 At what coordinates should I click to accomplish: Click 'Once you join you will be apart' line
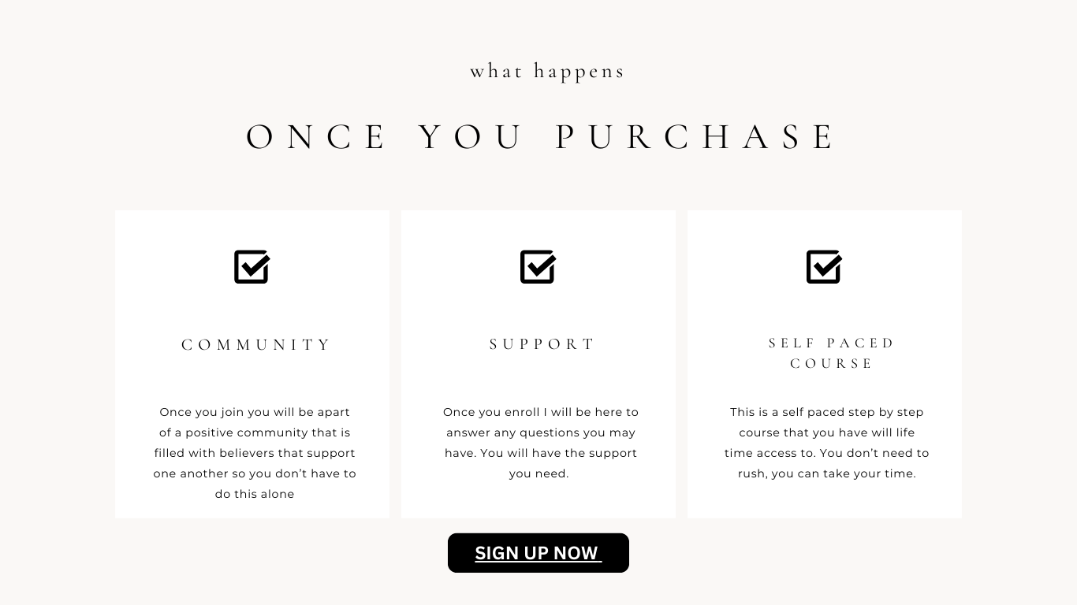tap(255, 412)
